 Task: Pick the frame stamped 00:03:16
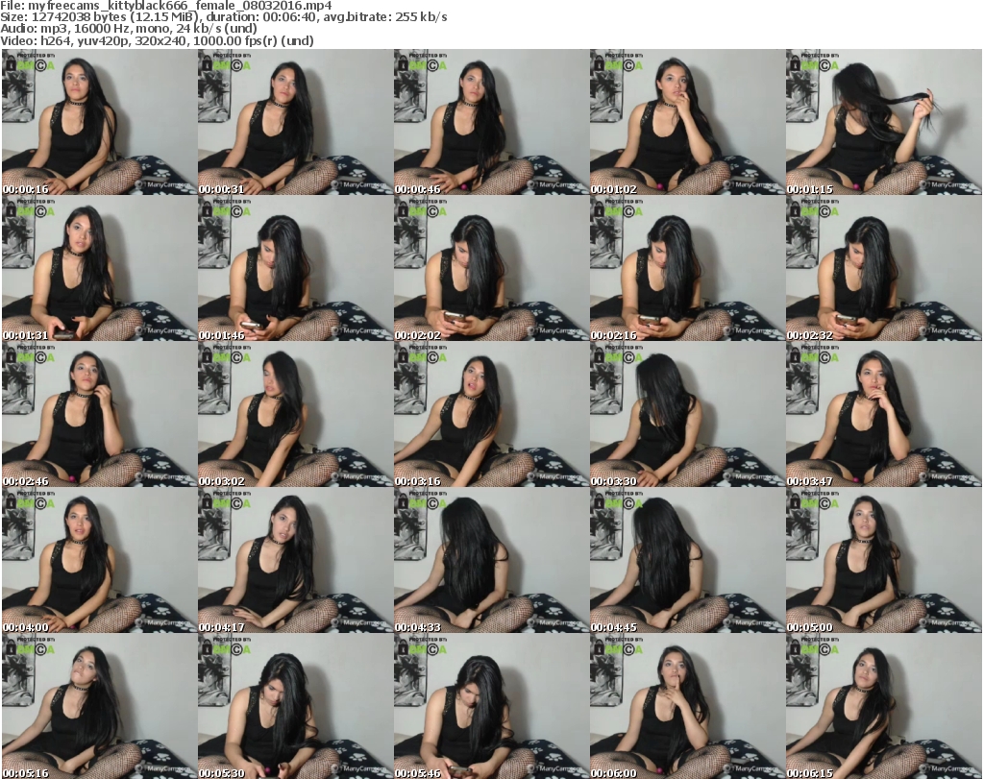pyautogui.click(x=491, y=414)
